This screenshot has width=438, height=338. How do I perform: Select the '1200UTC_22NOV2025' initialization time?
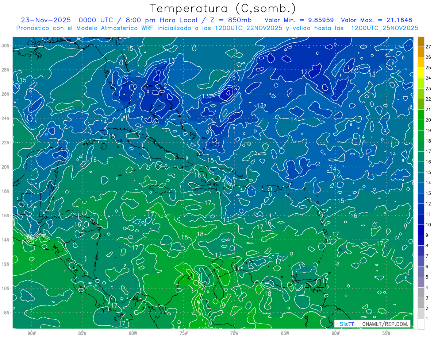(249, 28)
